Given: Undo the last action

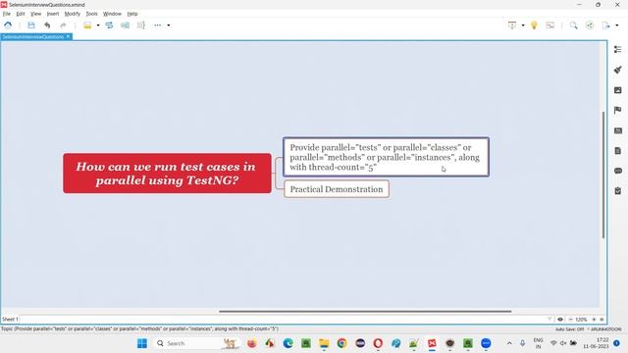Looking at the screenshot, I should 47,25.
